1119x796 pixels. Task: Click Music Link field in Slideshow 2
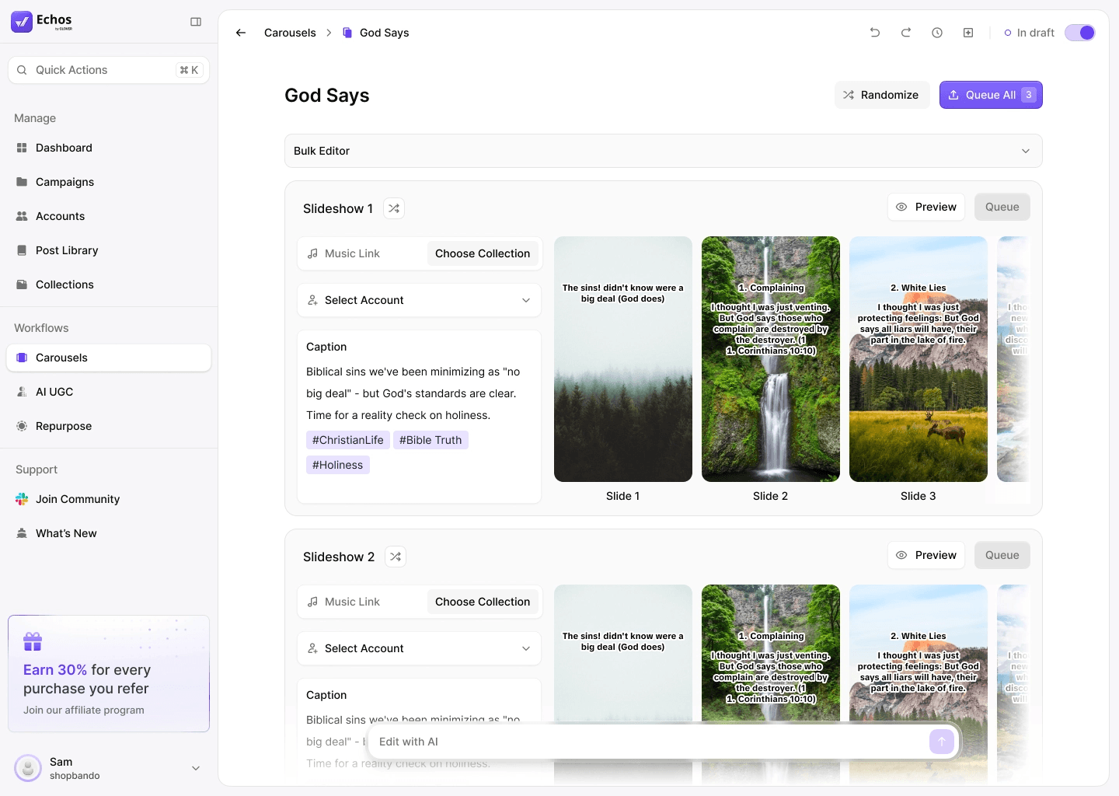coord(364,602)
